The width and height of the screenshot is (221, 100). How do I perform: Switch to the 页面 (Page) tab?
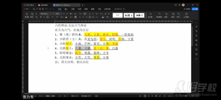point(73,9)
